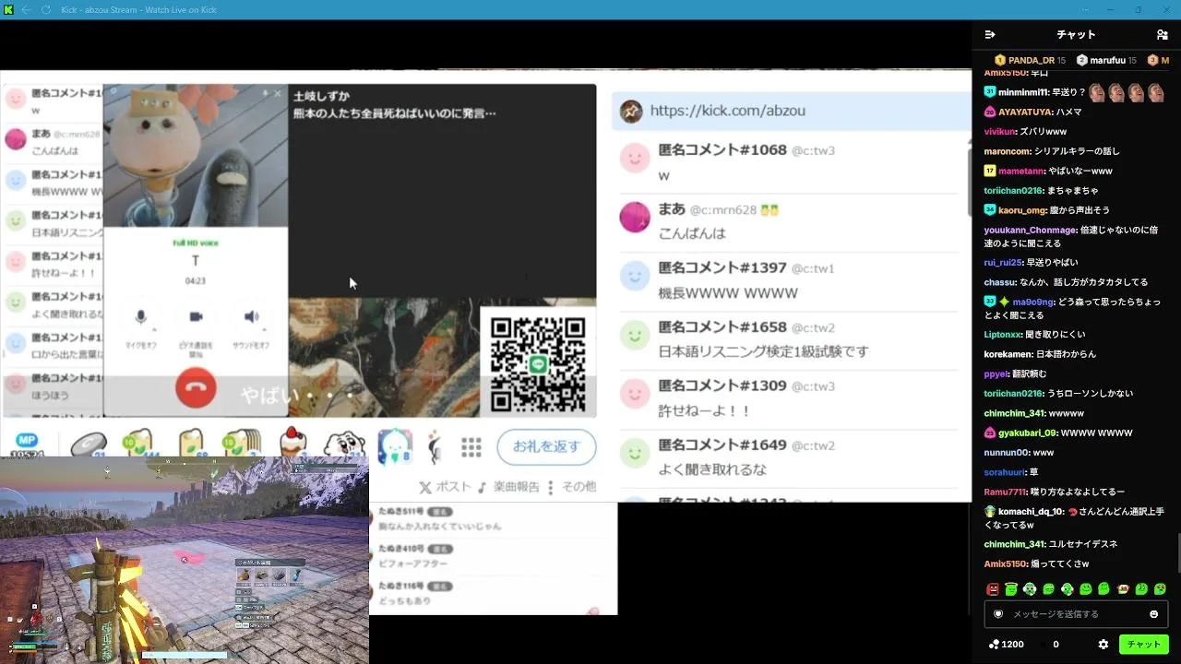Click the たぬき511号 comment row
This screenshot has height=664, width=1181.
tap(494, 519)
